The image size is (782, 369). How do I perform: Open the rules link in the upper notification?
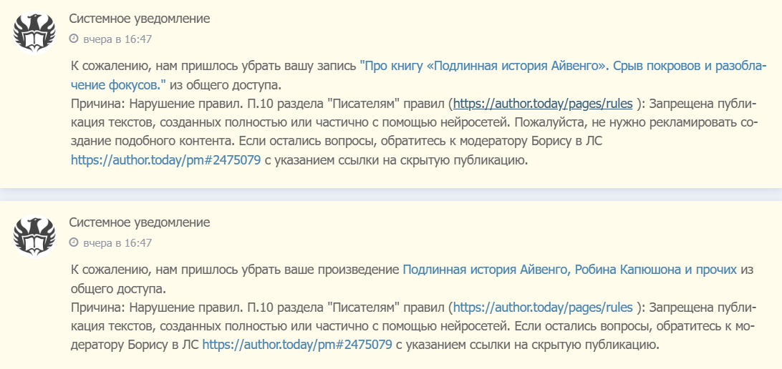pos(543,103)
